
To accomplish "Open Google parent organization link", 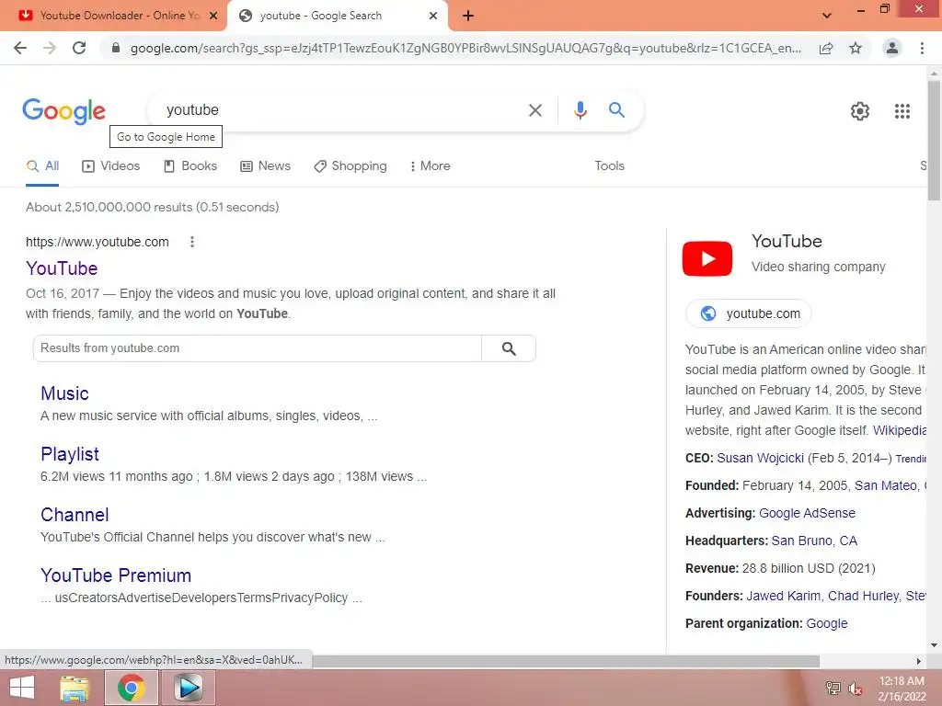I will tap(827, 624).
